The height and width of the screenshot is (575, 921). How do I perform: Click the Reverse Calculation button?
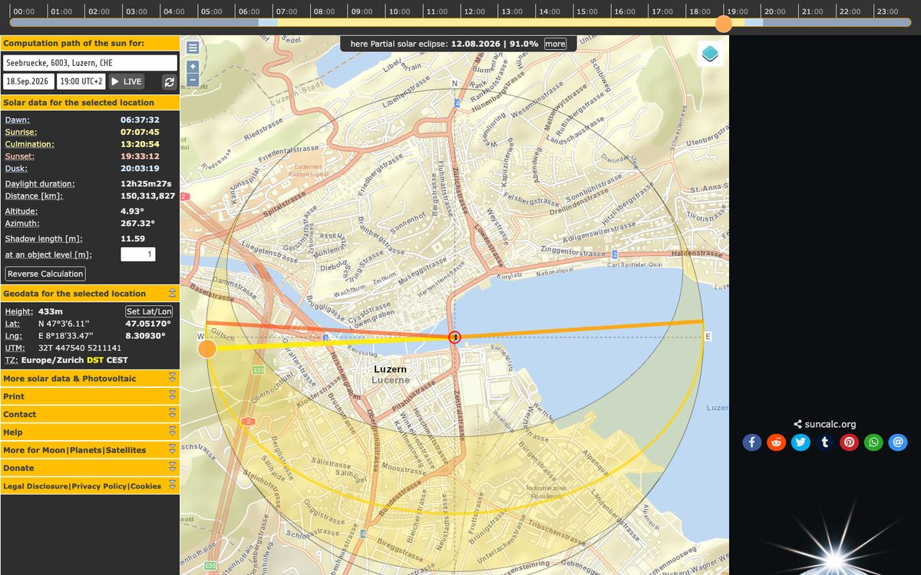[45, 274]
